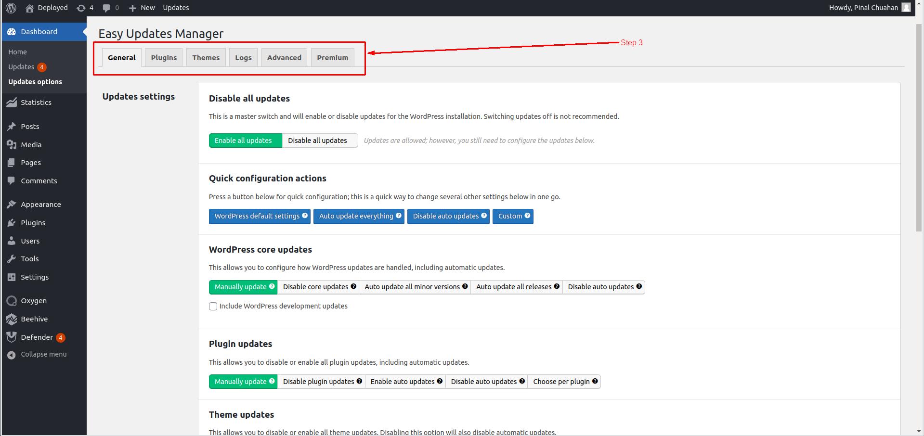Collapse the admin sidebar menu

(x=37, y=354)
